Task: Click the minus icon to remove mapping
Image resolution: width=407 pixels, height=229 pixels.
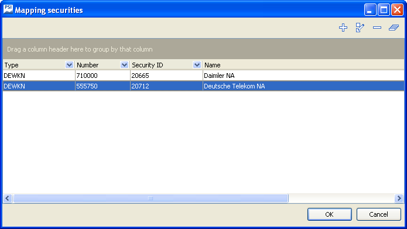Action: pyautogui.click(x=377, y=28)
